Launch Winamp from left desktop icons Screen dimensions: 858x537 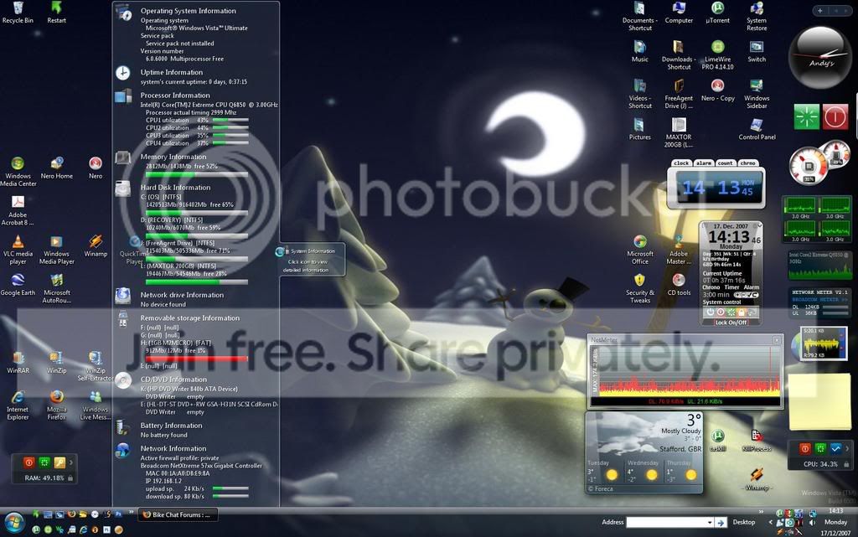coord(96,245)
